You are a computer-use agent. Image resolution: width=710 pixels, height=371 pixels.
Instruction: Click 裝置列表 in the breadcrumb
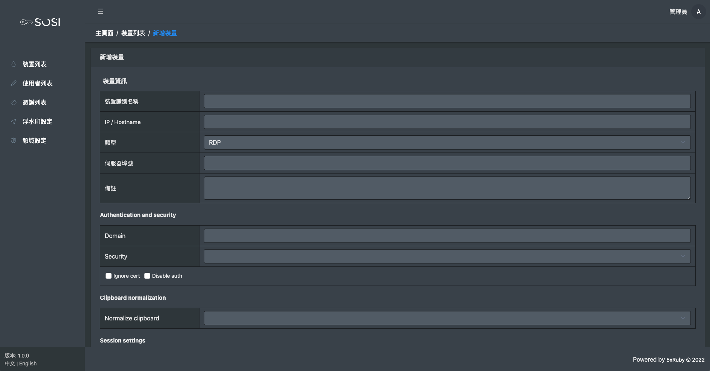[x=133, y=33]
